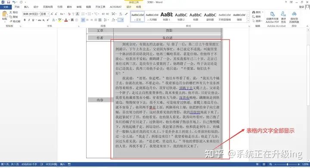310x168 pixels.
Task: Click the Copy (复制) icon
Action: (x=11, y=17)
